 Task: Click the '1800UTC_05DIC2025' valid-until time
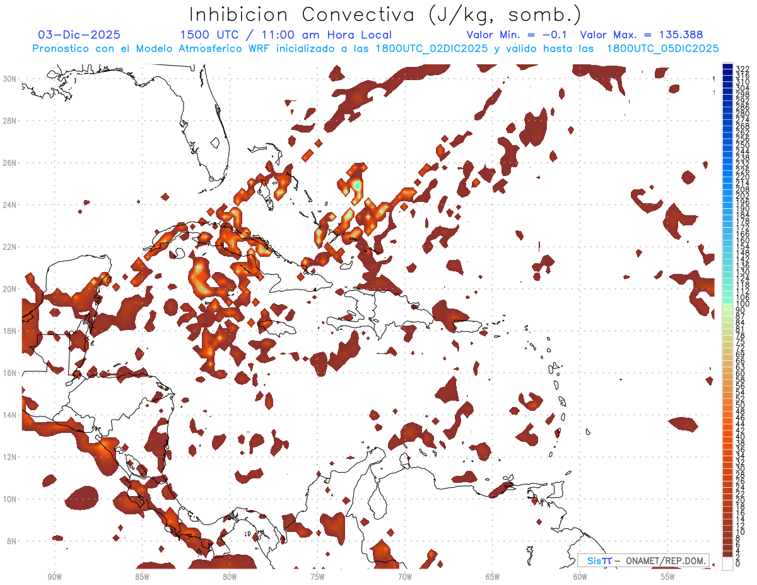coord(662,49)
